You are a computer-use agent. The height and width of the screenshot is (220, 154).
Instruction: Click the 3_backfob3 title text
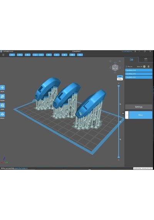[x=77, y=51]
